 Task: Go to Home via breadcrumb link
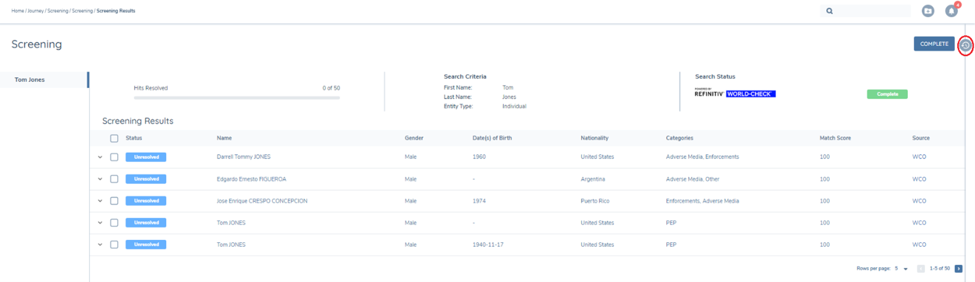17,11
